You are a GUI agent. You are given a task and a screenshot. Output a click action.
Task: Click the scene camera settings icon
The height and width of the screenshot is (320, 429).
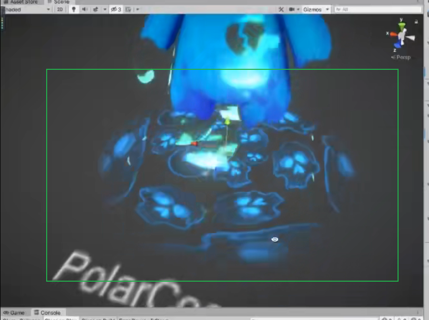[292, 9]
